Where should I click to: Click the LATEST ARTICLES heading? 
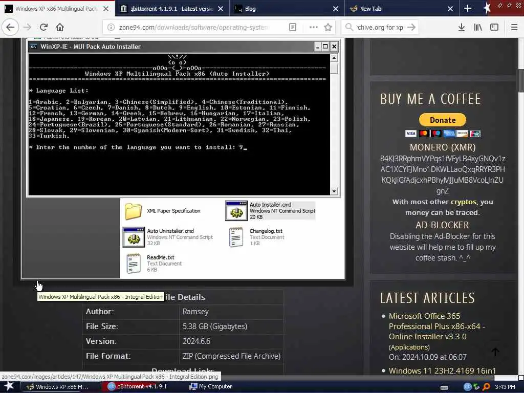427,298
